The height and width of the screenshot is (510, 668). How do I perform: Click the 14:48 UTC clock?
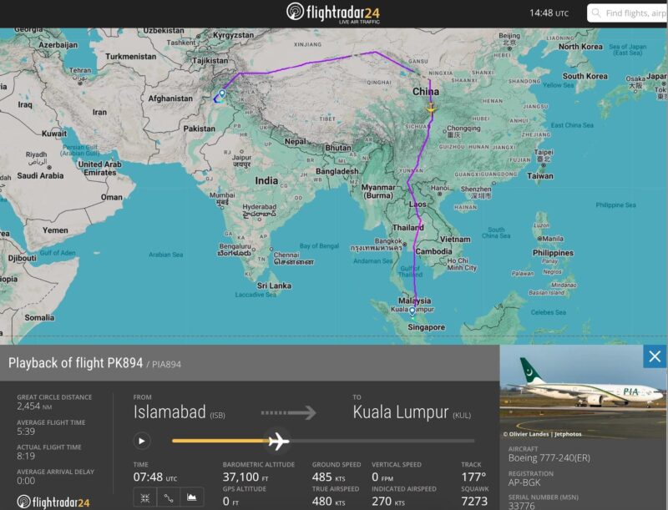coord(549,13)
